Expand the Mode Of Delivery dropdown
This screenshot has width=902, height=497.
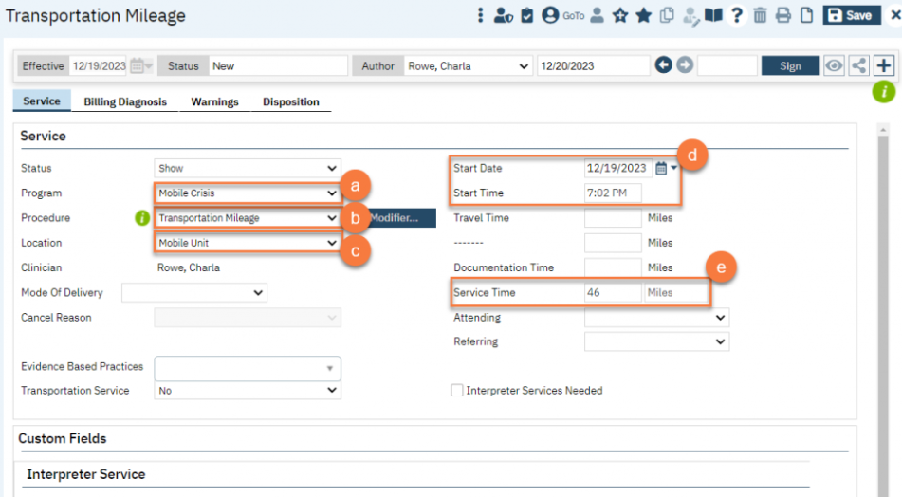pyautogui.click(x=194, y=293)
